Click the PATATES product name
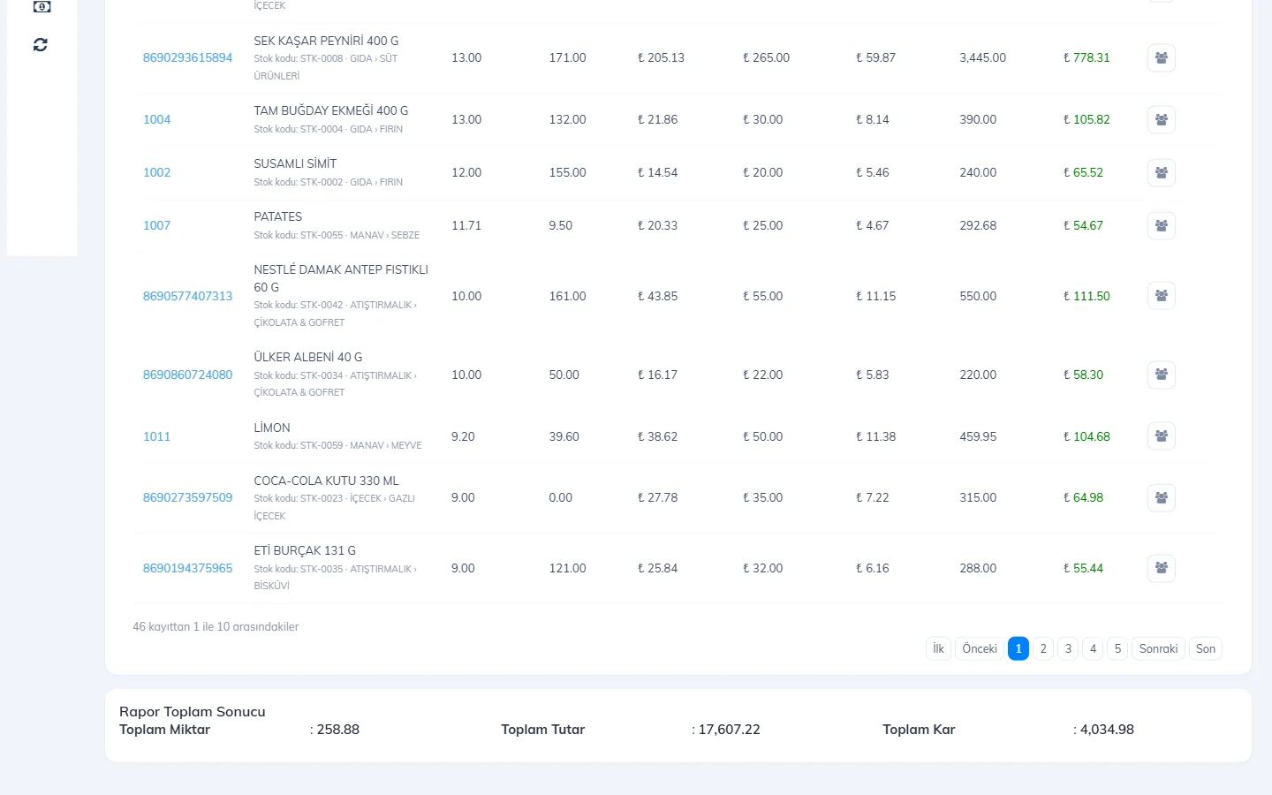The width and height of the screenshot is (1272, 795). pyautogui.click(x=277, y=216)
